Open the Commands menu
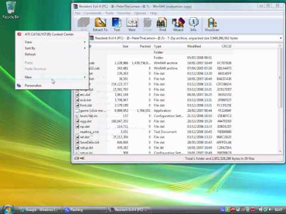The width and height of the screenshot is (286, 214). click(x=92, y=13)
